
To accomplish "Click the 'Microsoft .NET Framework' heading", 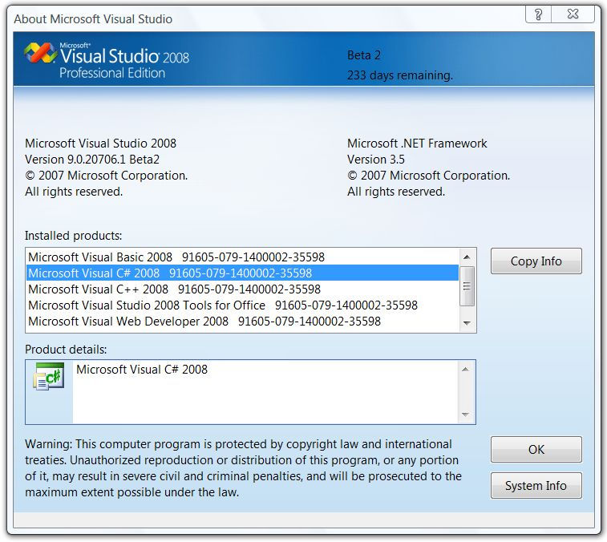I will [x=417, y=144].
